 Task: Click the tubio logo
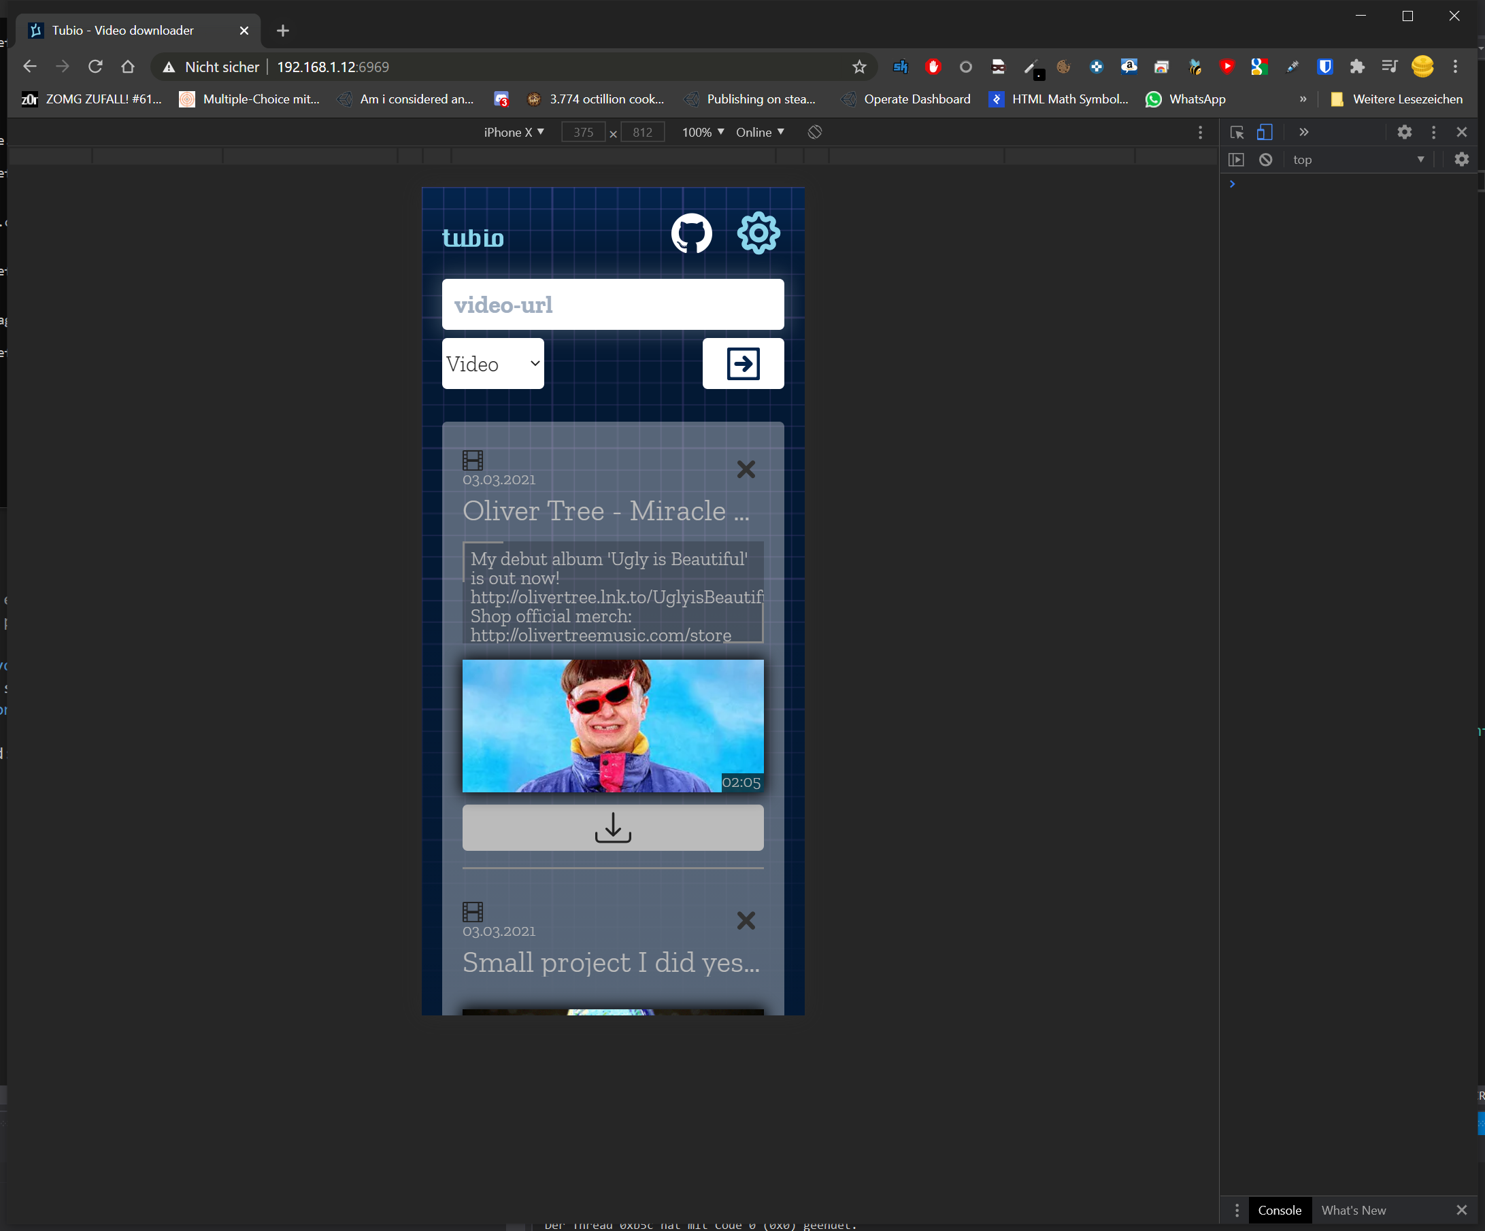point(473,237)
